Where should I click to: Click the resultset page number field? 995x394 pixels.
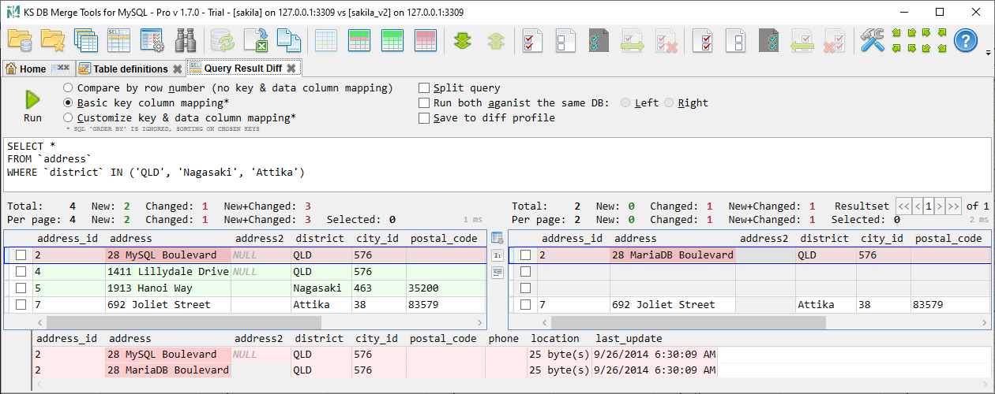tap(929, 206)
